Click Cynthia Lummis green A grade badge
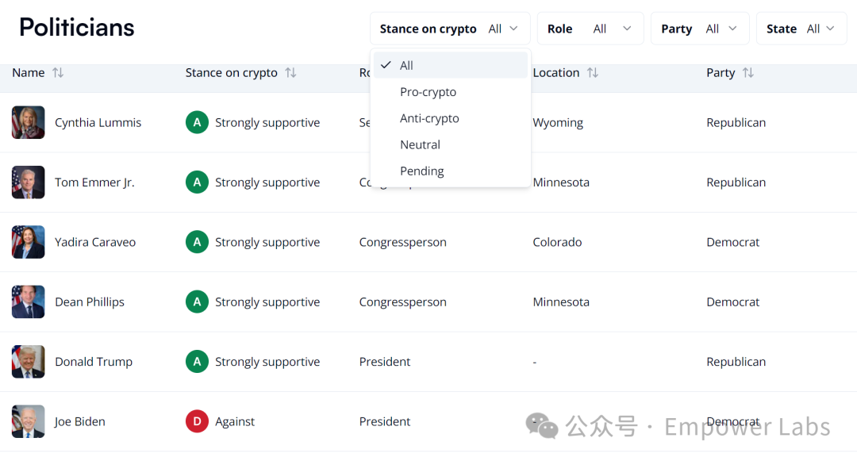Image resolution: width=857 pixels, height=461 pixels. pos(197,122)
